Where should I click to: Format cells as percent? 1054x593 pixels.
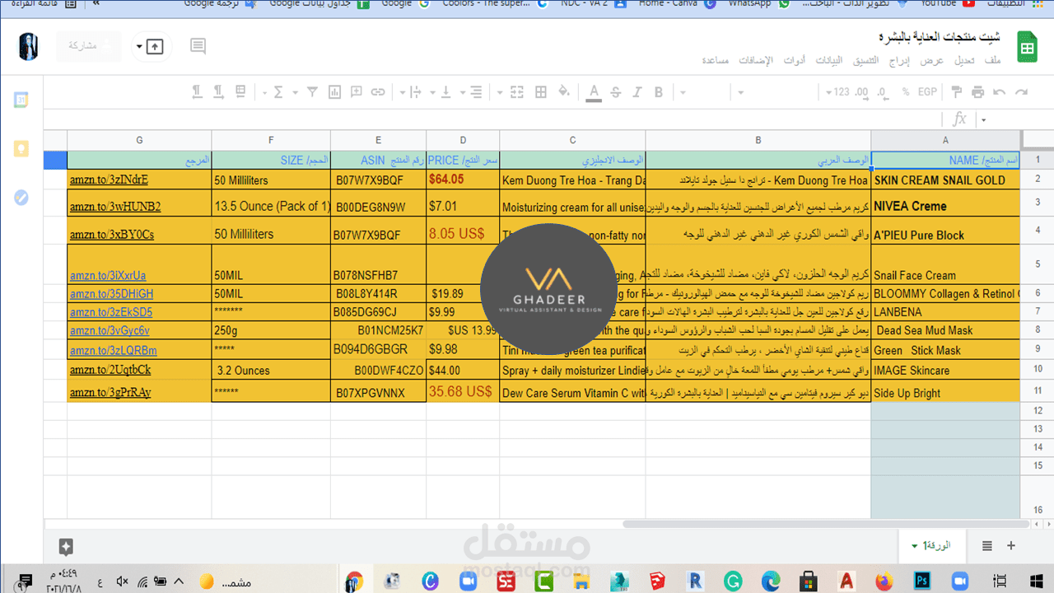coord(906,92)
